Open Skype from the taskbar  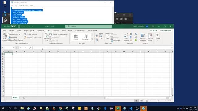click(144, 108)
